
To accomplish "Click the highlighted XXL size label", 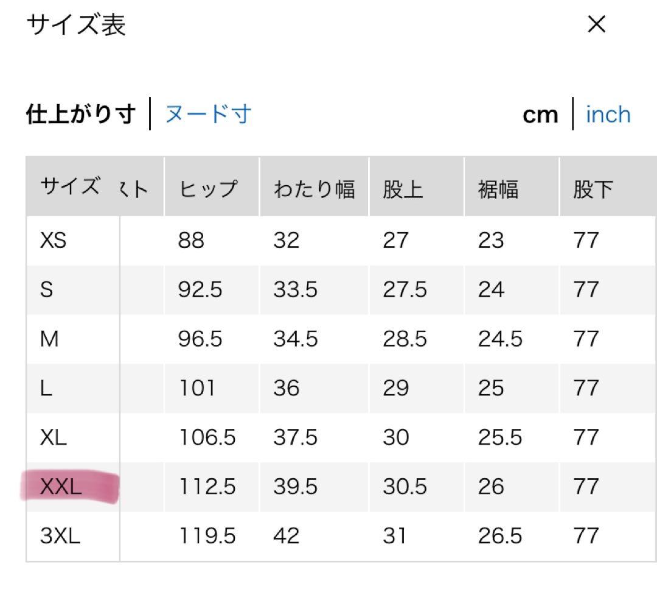I will pos(61,487).
